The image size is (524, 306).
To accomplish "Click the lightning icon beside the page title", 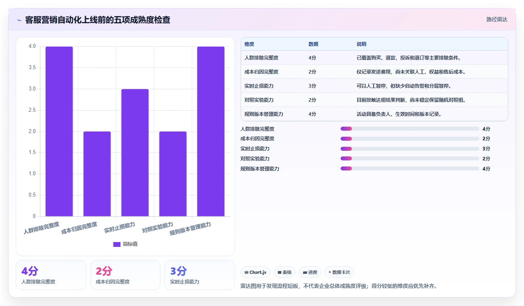I will (x=19, y=20).
